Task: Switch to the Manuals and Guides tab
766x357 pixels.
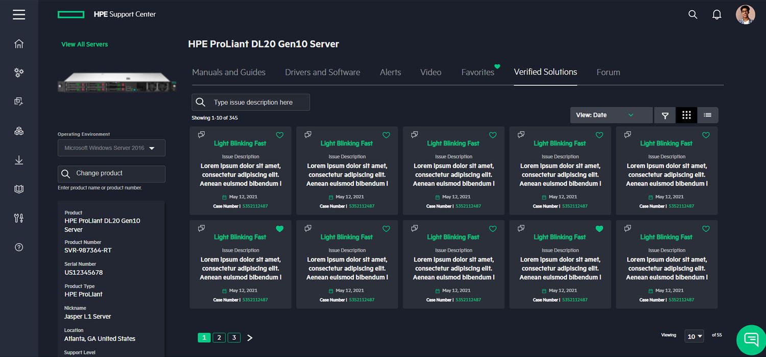Action: [x=229, y=73]
